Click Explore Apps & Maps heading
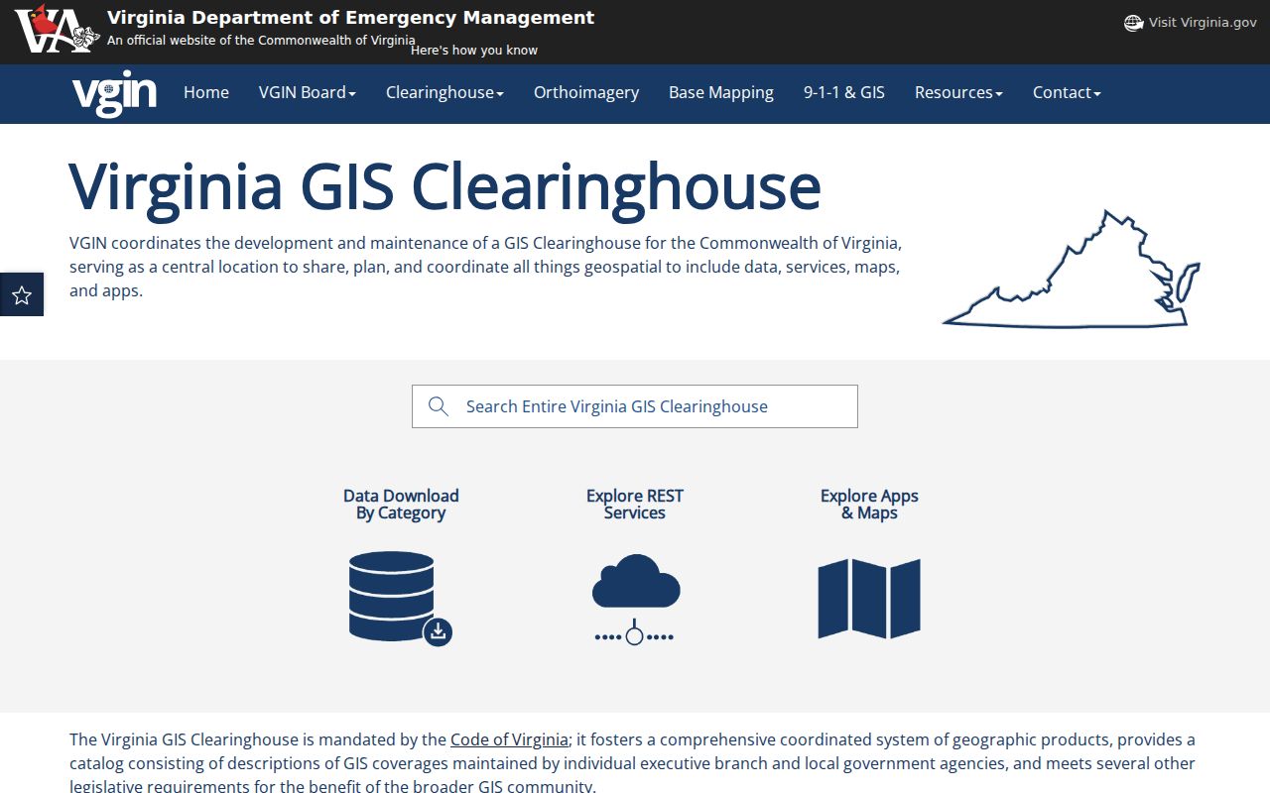The width and height of the screenshot is (1270, 793). coord(869,505)
